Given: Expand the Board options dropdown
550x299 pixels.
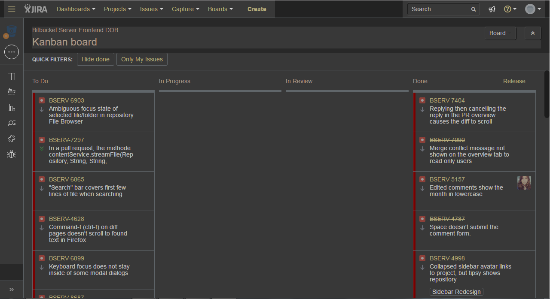Looking at the screenshot, I should (x=500, y=33).
